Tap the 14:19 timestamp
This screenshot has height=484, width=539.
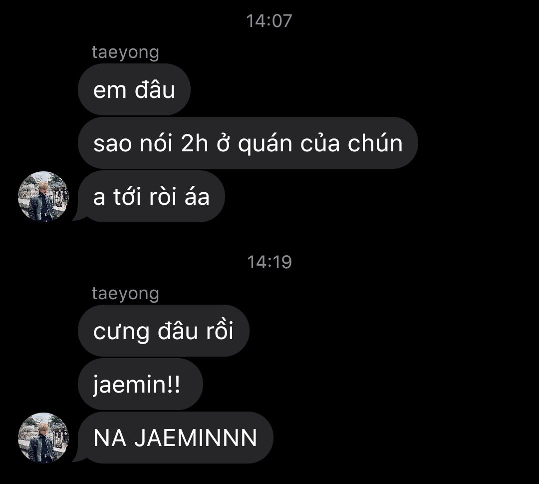269,262
